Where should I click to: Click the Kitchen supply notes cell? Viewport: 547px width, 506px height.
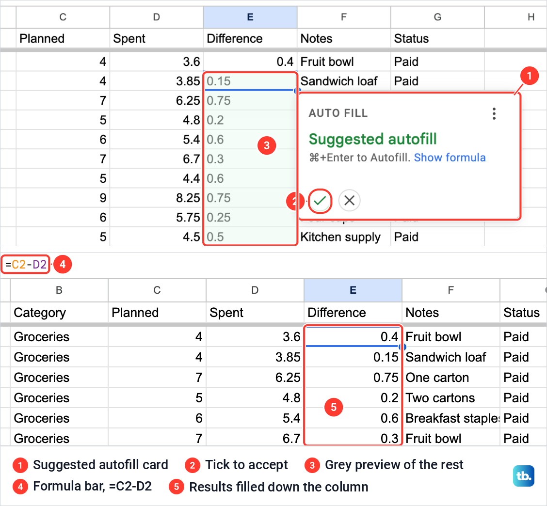click(344, 237)
